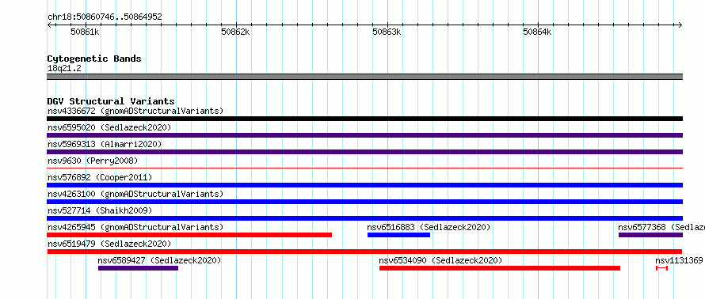Click the nsv1131369 label text

679,260
